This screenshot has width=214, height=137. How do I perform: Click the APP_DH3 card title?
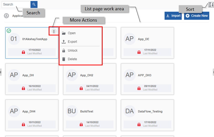[x=145, y=75]
